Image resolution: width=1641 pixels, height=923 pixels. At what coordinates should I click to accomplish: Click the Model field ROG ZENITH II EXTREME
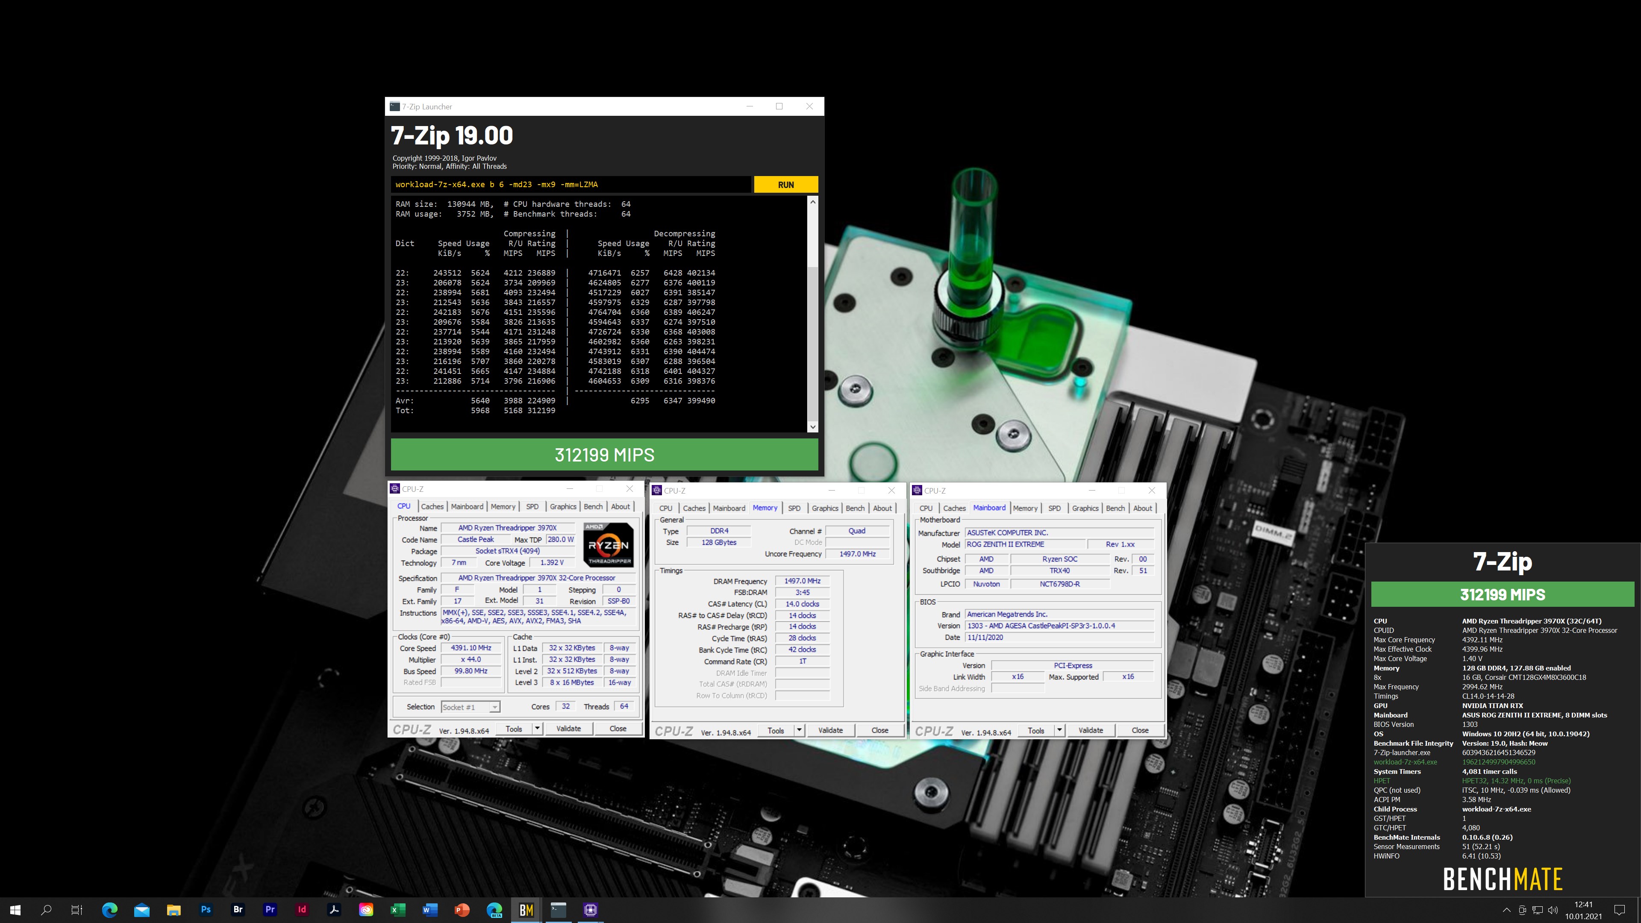(x=1025, y=544)
